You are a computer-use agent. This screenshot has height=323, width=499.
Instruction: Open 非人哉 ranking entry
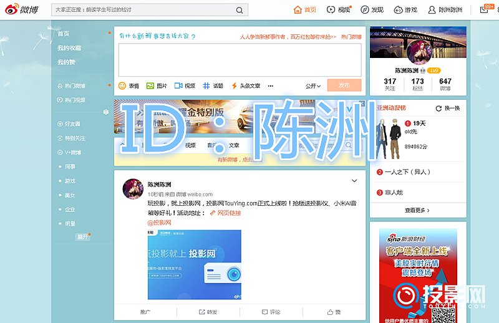(x=394, y=193)
